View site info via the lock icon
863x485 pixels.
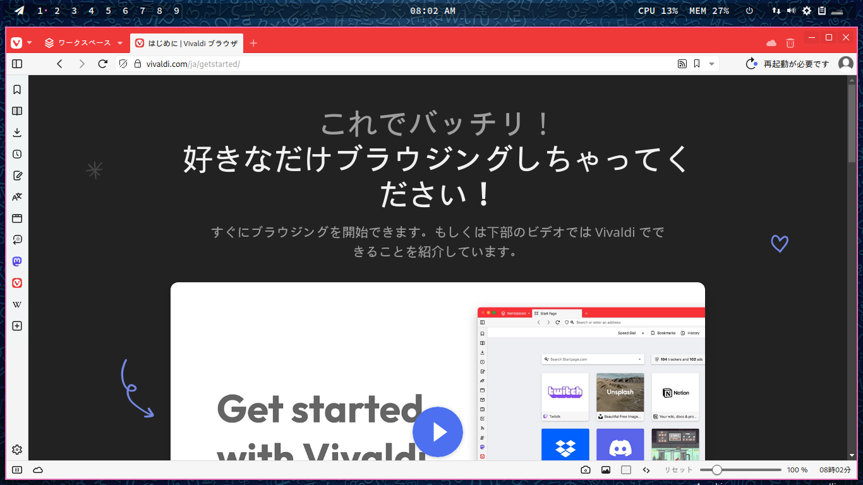pos(137,64)
